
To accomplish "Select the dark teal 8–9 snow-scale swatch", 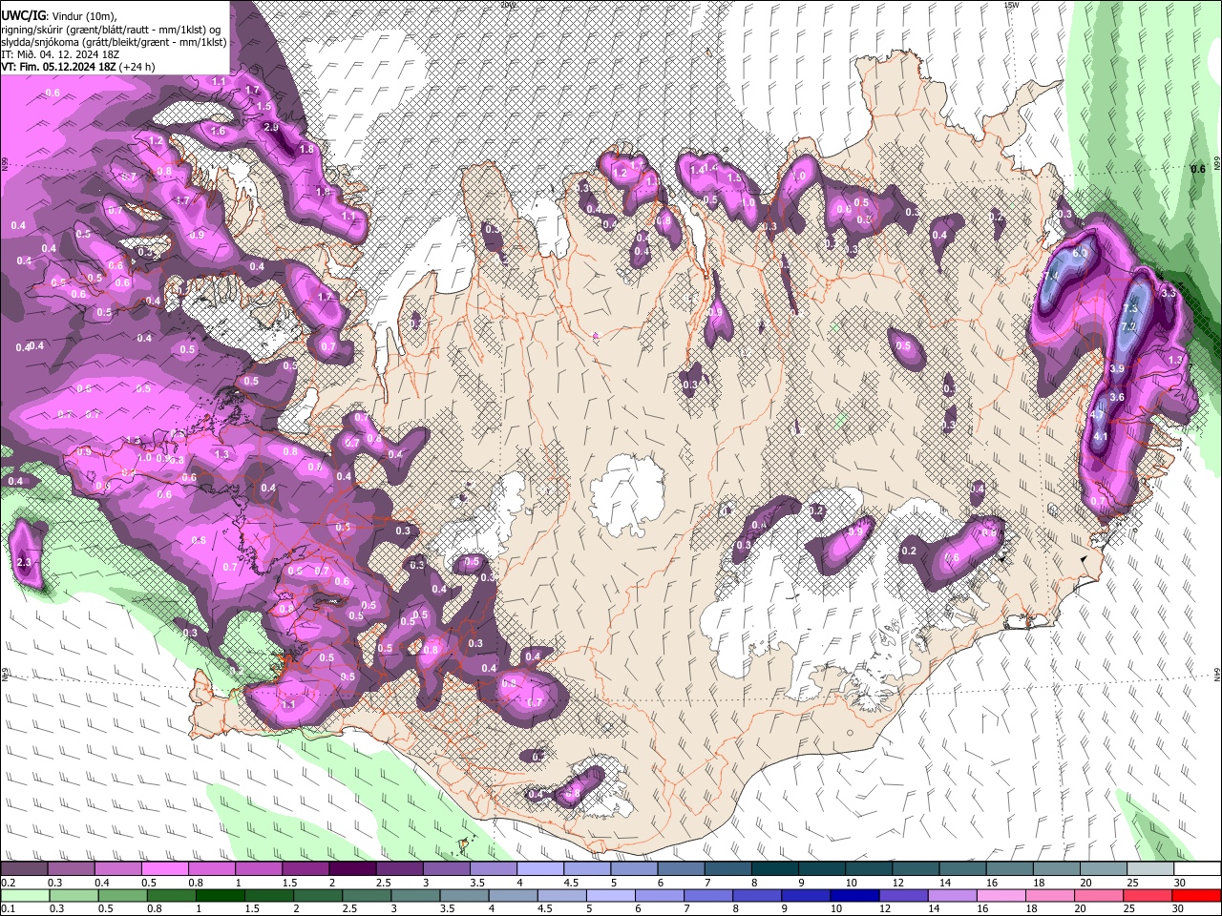I will (x=774, y=869).
